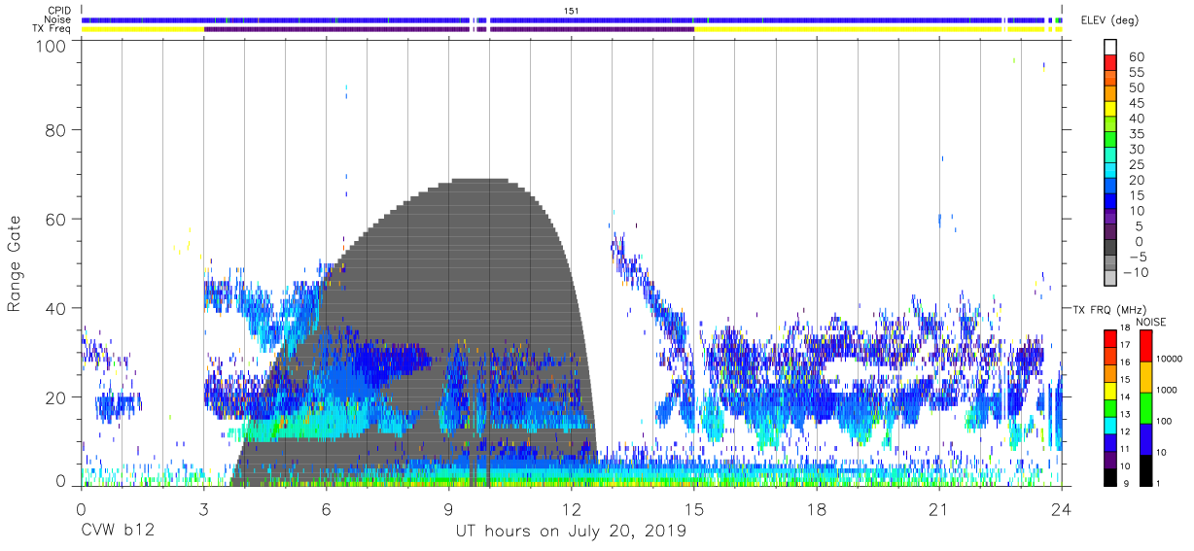The height and width of the screenshot is (551, 1194).
Task: Click the NOISE legend title
Action: point(1149,322)
